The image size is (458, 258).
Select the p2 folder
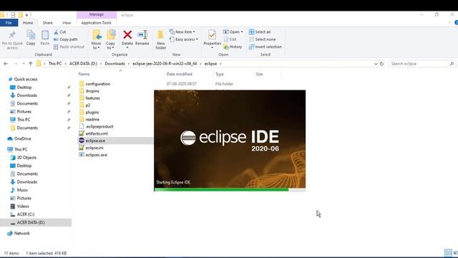pyautogui.click(x=87, y=105)
